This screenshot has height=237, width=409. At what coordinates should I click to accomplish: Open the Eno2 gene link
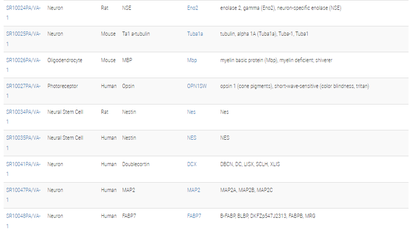pyautogui.click(x=193, y=8)
